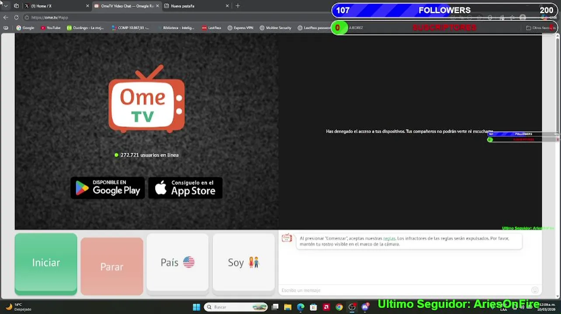The height and width of the screenshot is (314, 561).
Task: Open the Express VPN bookmark
Action: point(240,28)
